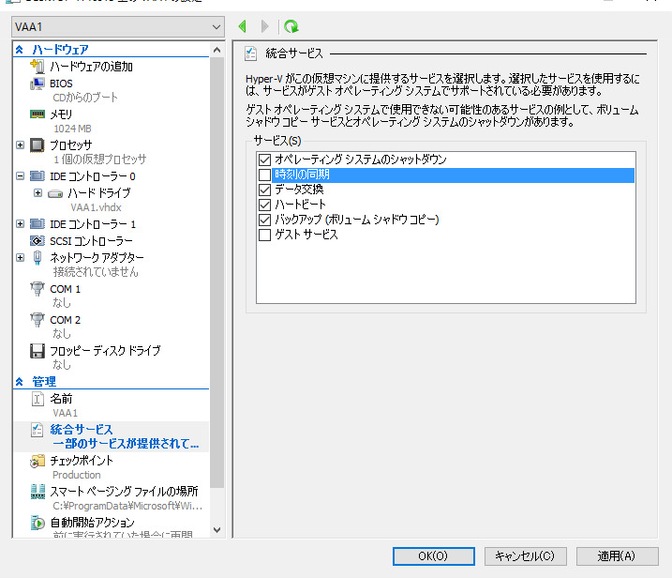
Task: Select the プロセッサ icon
Action: pyautogui.click(x=37, y=145)
